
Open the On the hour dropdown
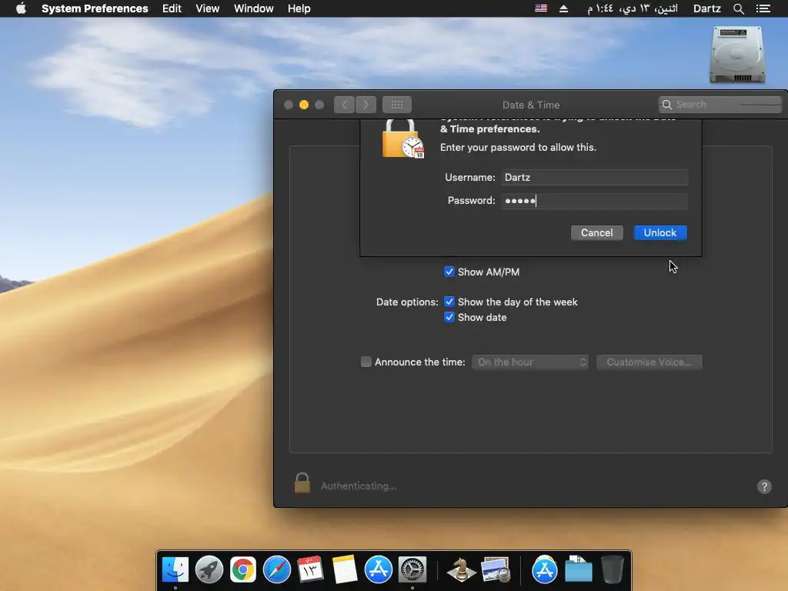click(x=529, y=362)
